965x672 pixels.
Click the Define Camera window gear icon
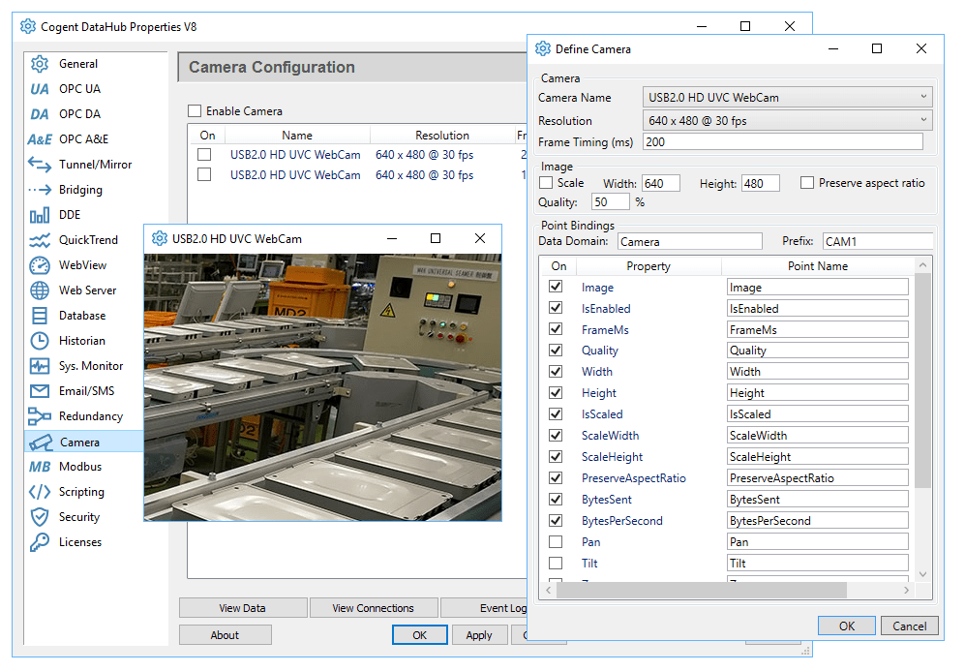point(543,48)
